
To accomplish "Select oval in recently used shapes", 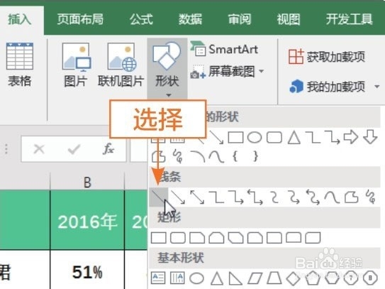I will (255, 137).
